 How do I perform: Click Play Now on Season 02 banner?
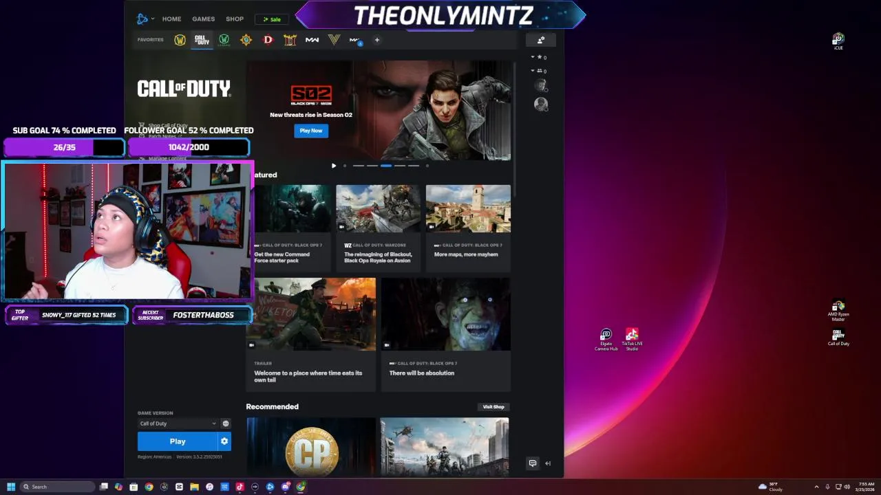(311, 131)
